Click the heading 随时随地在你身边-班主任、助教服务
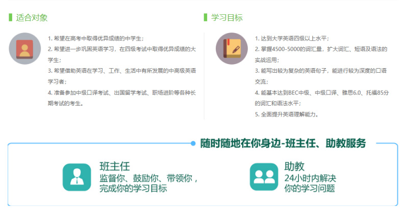 tap(283, 143)
